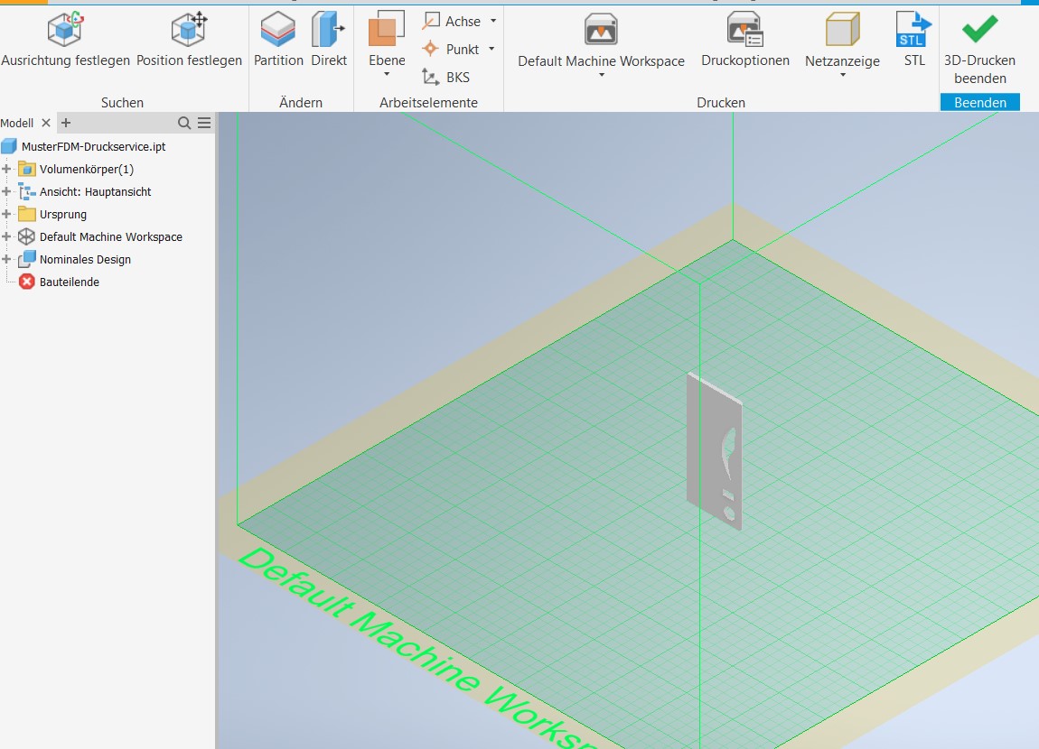
Task: Click the Beenden panel label
Action: (980, 103)
